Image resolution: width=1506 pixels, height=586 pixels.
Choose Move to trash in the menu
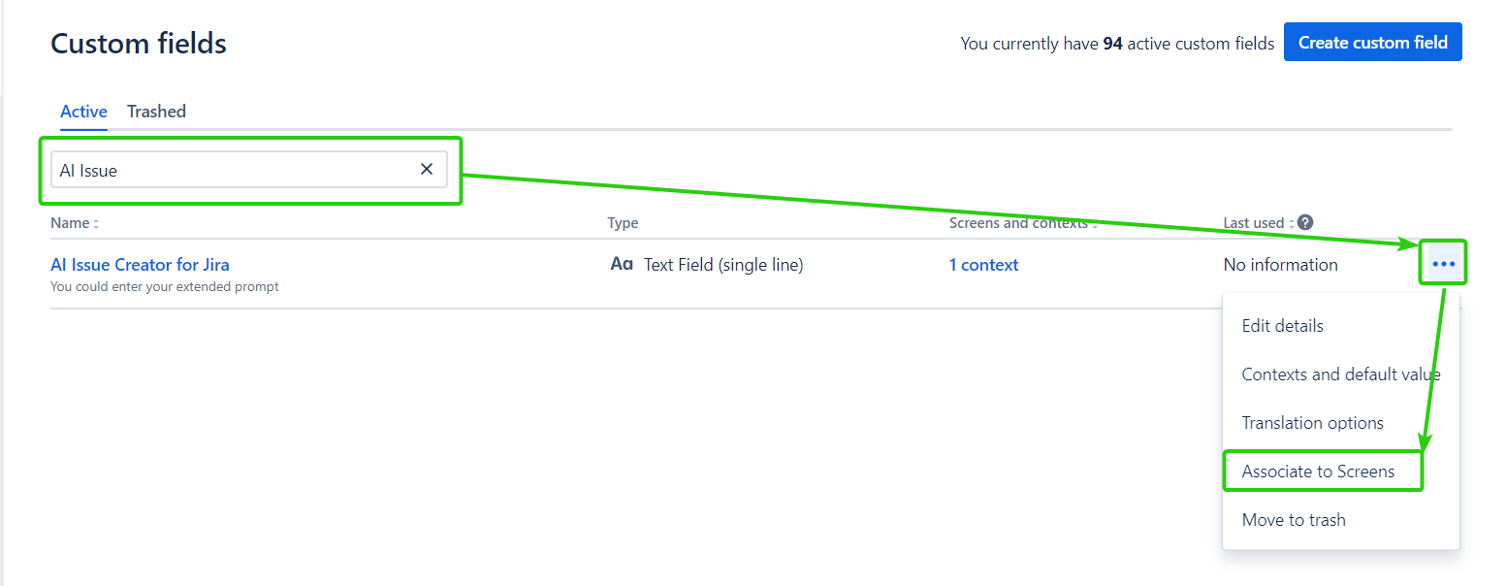click(1294, 520)
